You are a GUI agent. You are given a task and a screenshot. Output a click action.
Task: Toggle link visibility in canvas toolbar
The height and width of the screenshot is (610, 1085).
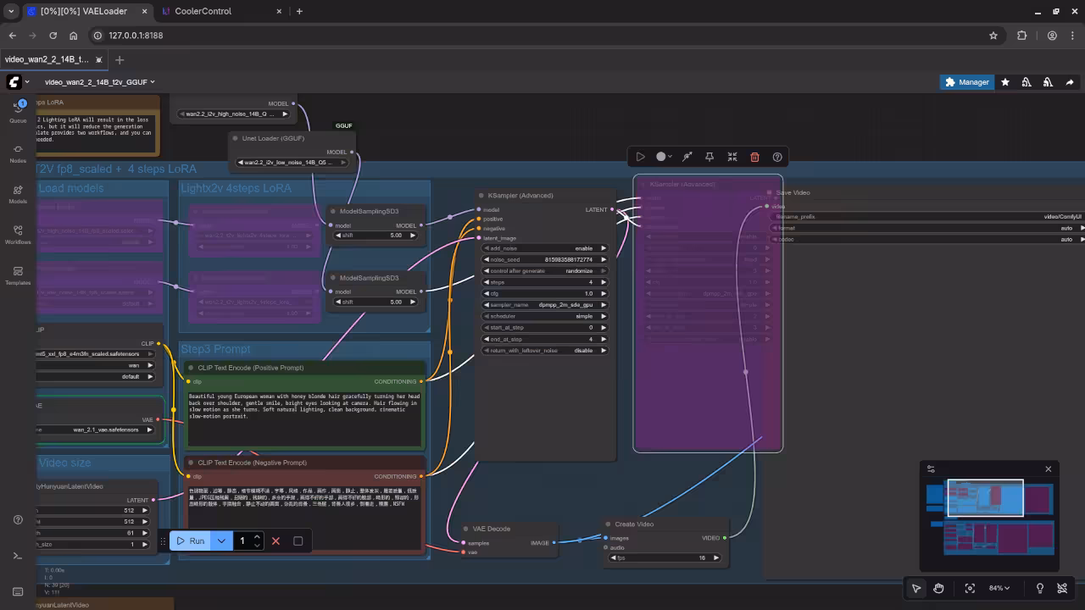pos(1062,588)
